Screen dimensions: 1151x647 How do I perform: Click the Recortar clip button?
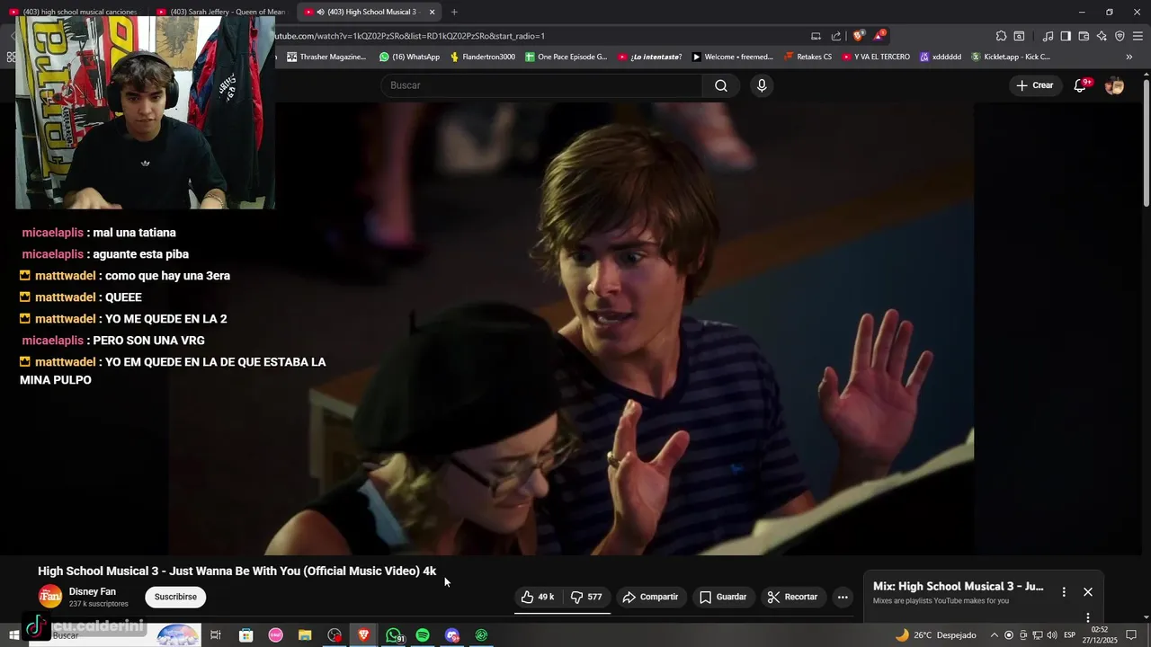pyautogui.click(x=792, y=597)
